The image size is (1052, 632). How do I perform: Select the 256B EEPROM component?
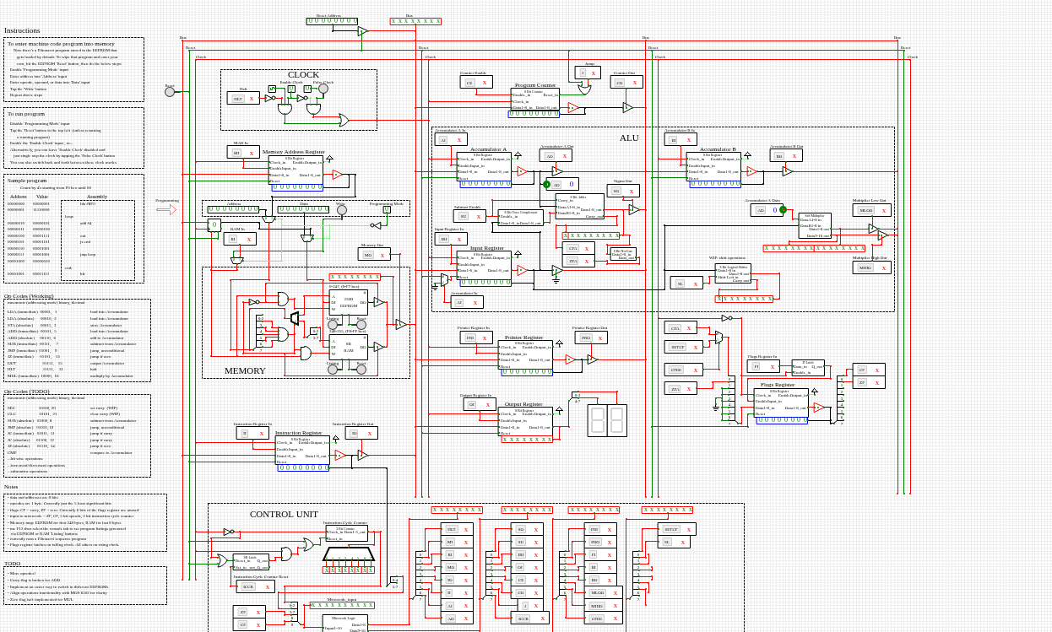tap(348, 301)
